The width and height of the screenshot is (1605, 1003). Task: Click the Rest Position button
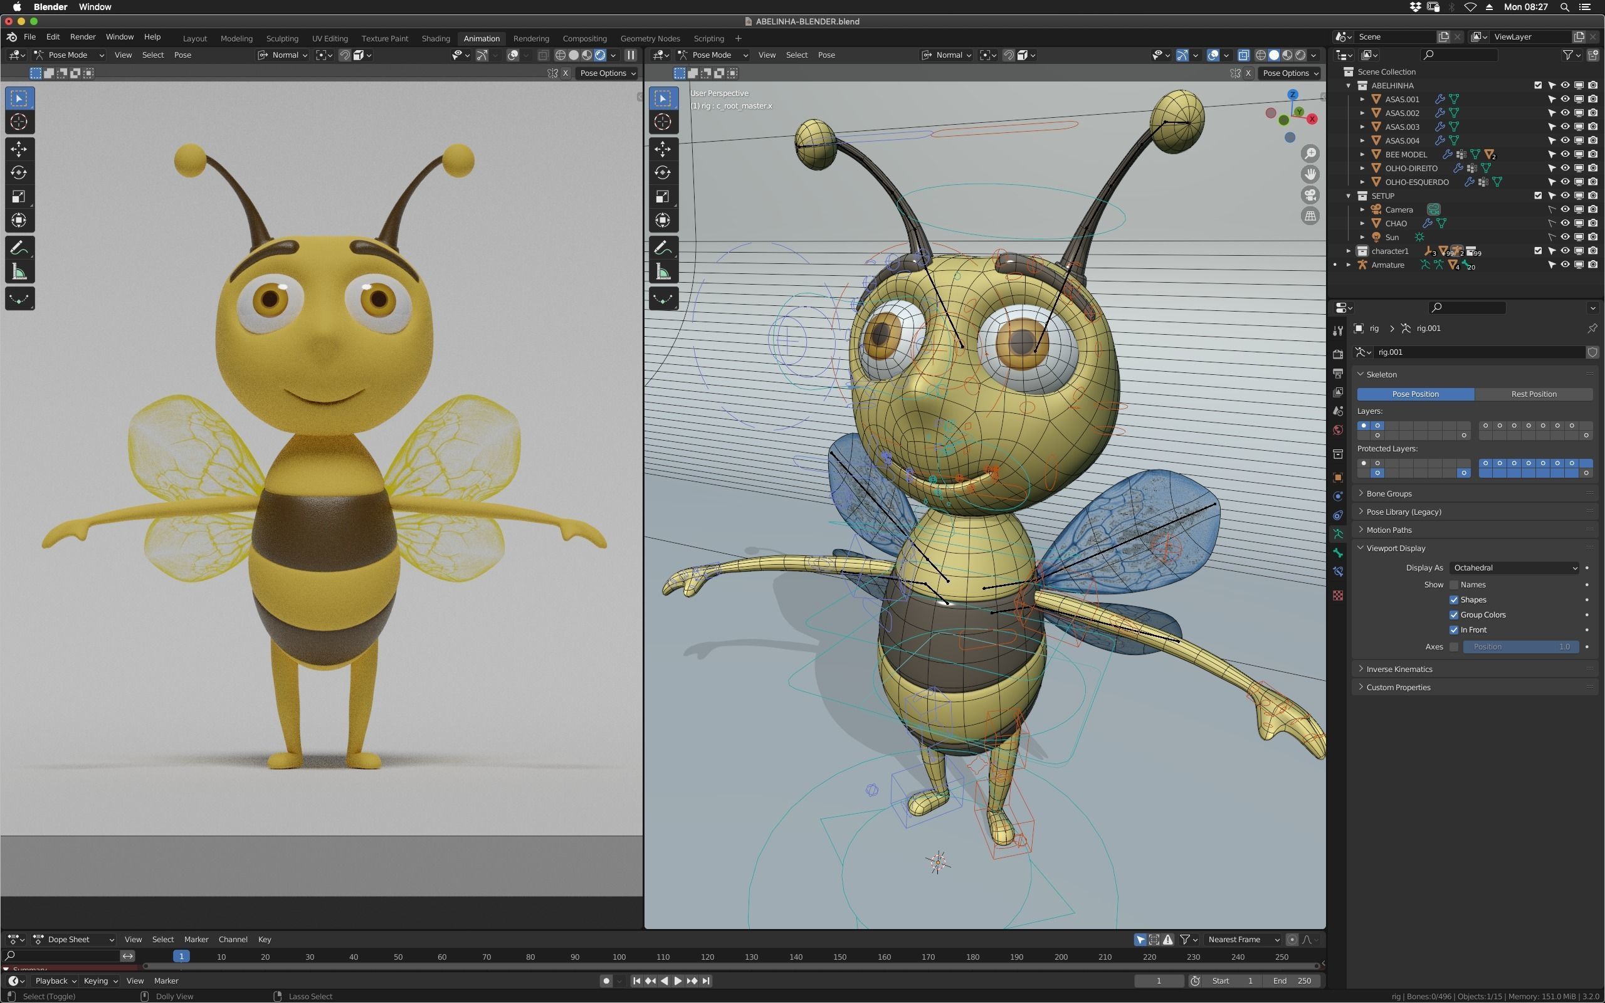point(1534,394)
